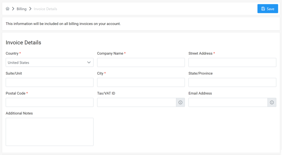Click into the Street Address field
Image resolution: width=282 pixels, height=155 pixels.
(232, 62)
